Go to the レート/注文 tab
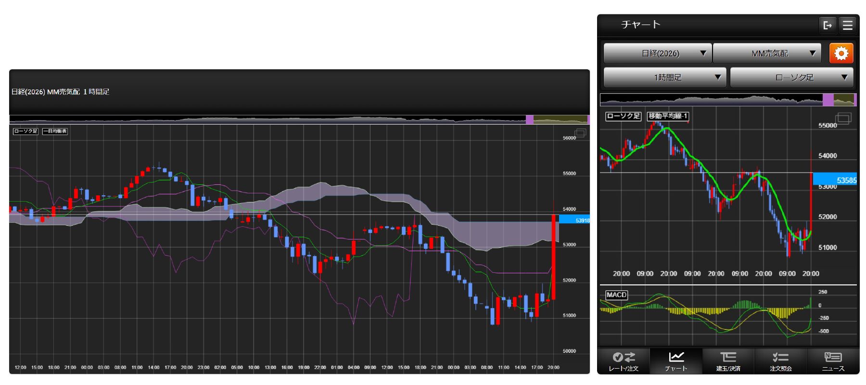Viewport: 866px width, 385px height. click(624, 361)
